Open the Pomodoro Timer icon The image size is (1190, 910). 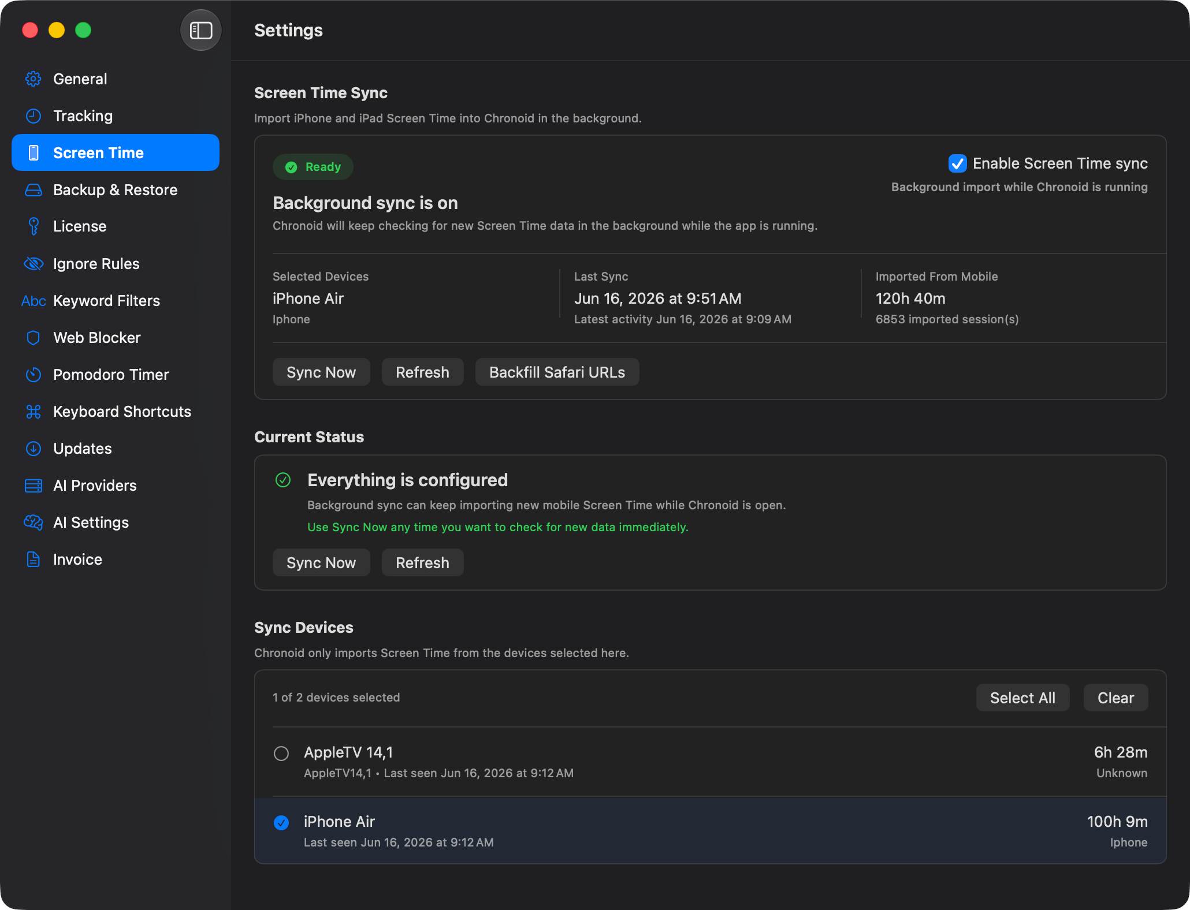click(34, 375)
